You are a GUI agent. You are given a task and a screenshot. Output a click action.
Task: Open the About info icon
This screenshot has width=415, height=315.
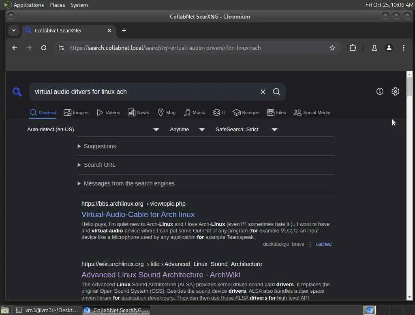(x=380, y=91)
